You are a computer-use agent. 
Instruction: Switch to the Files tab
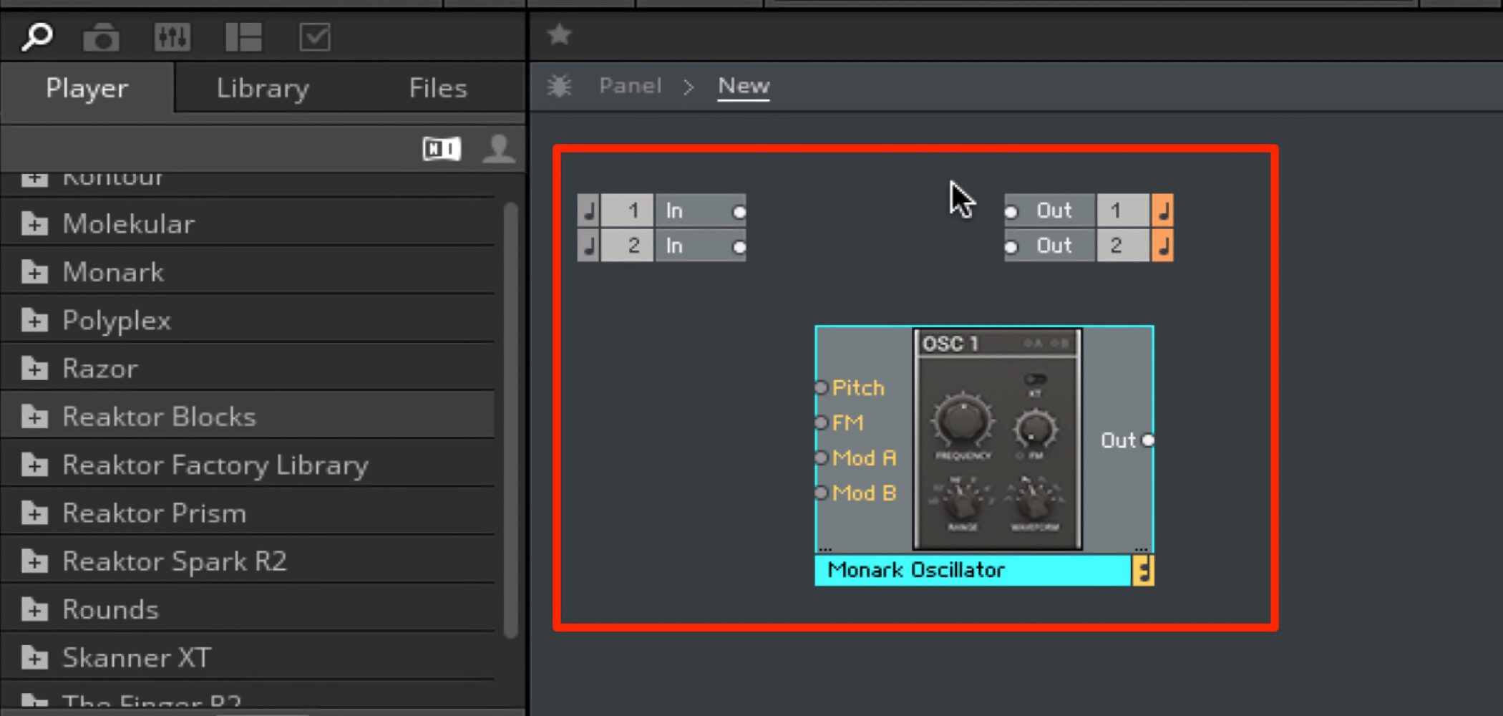438,88
